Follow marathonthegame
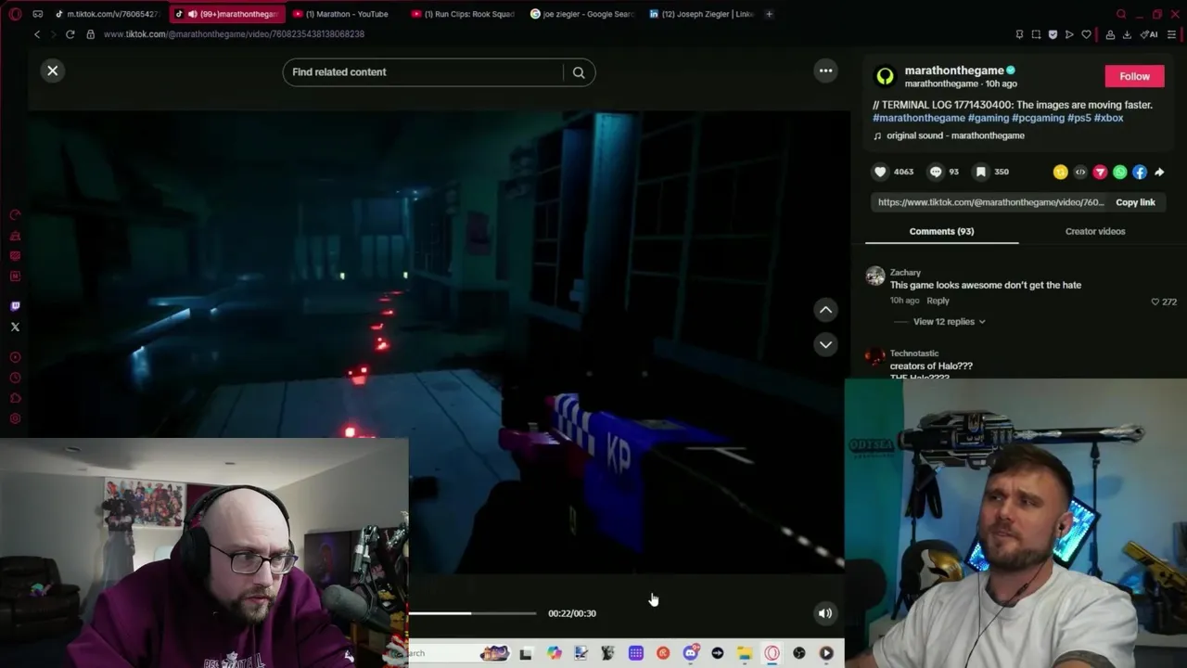This screenshot has width=1187, height=668. [1134, 76]
